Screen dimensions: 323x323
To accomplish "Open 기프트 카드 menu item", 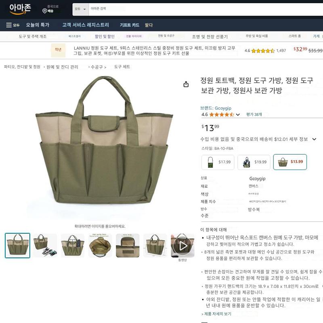I will pos(130,25).
